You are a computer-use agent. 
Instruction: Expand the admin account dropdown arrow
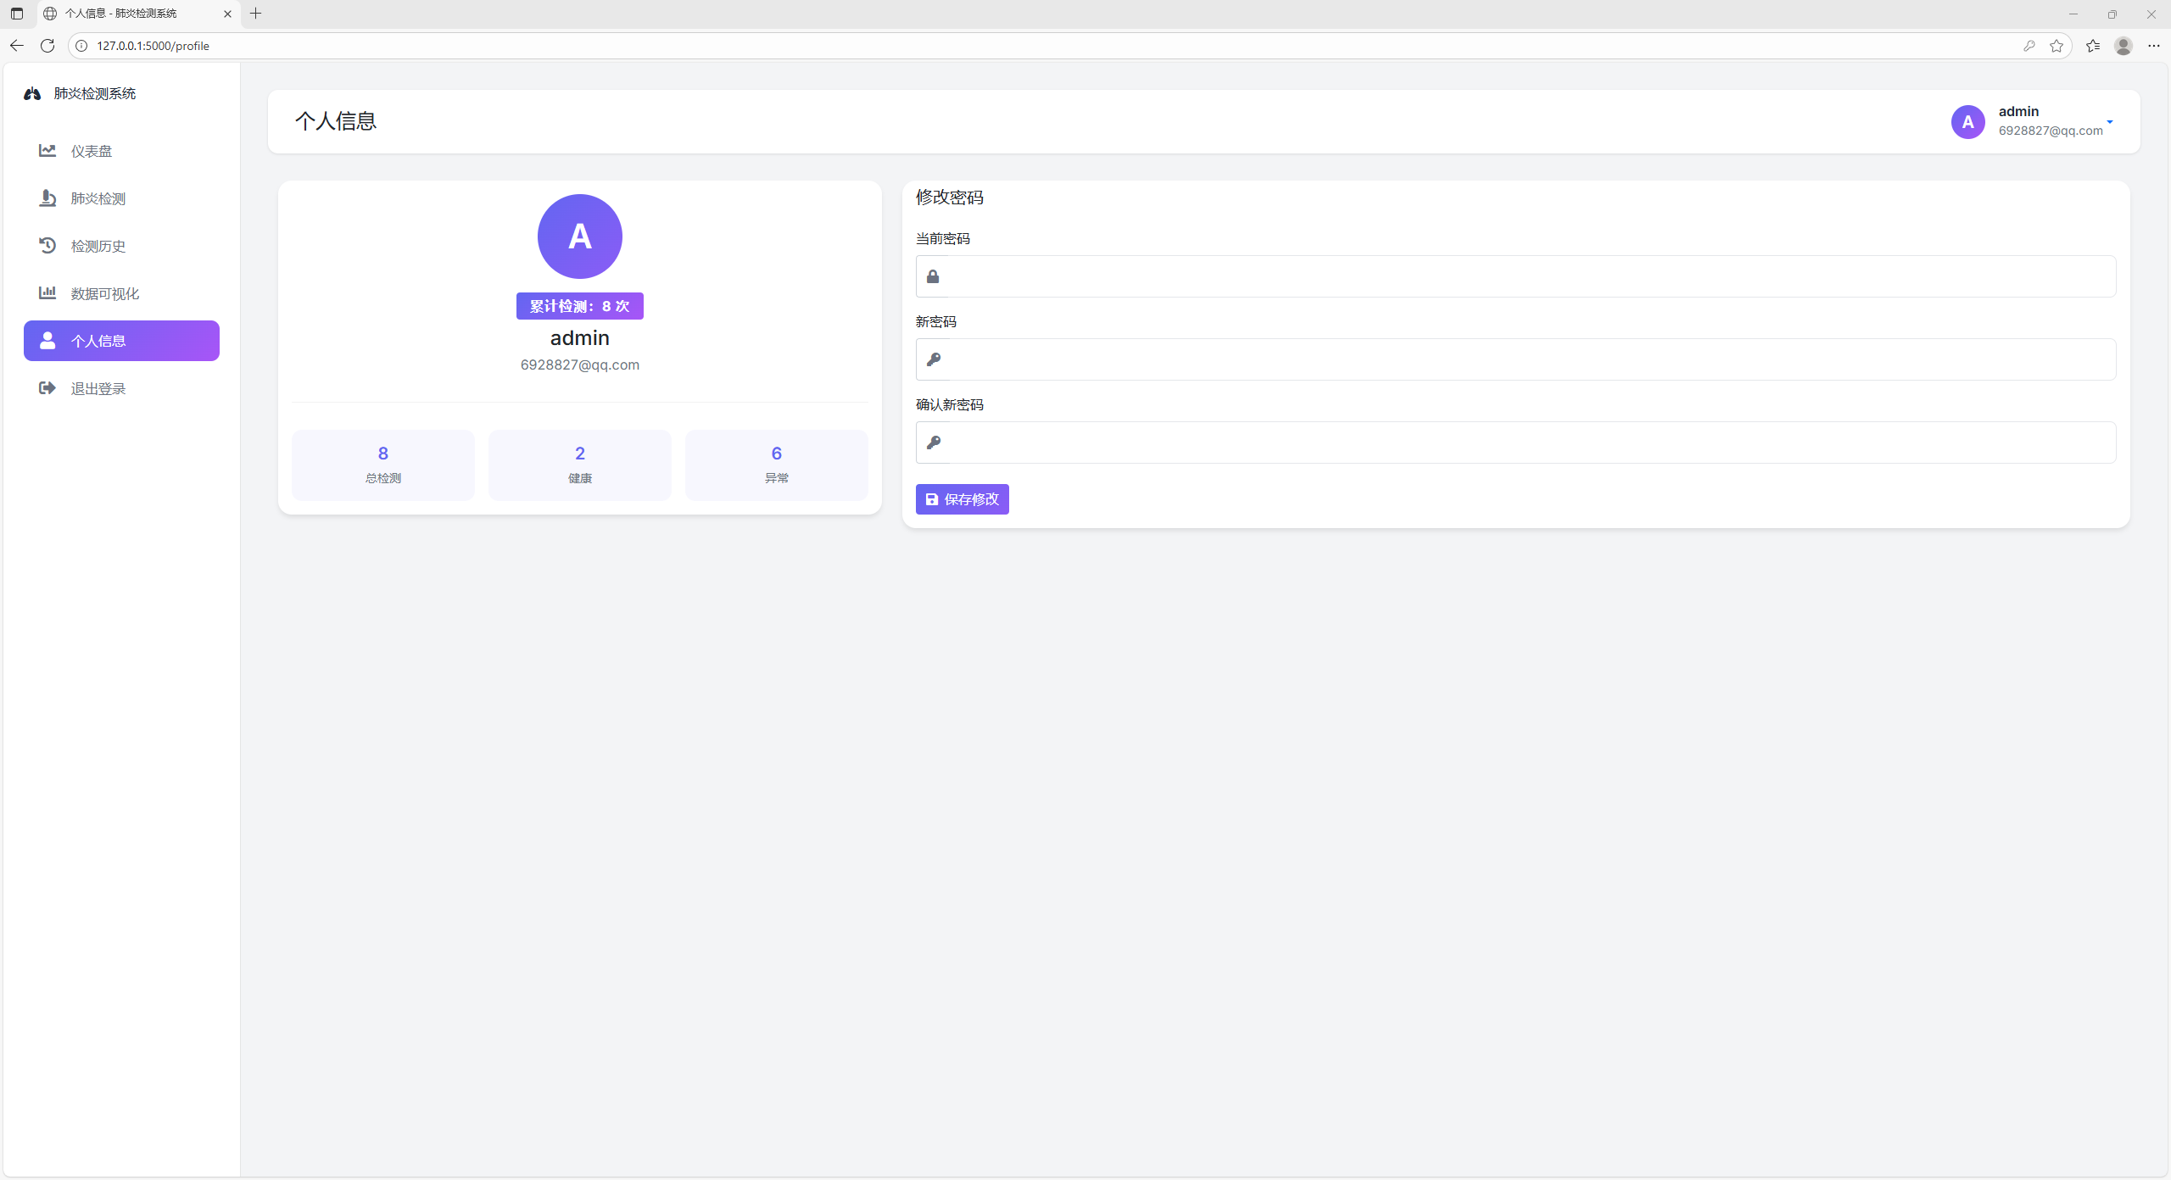2110,122
